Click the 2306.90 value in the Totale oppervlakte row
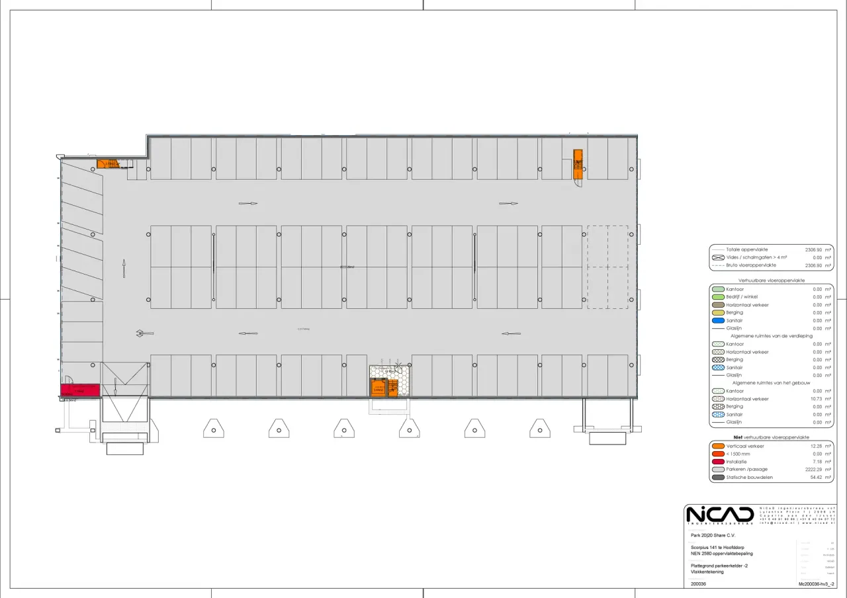 click(x=813, y=249)
